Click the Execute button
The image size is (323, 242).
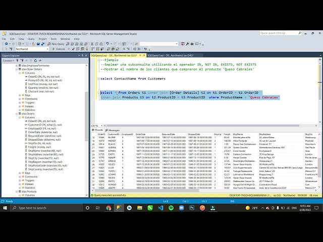[59, 49]
